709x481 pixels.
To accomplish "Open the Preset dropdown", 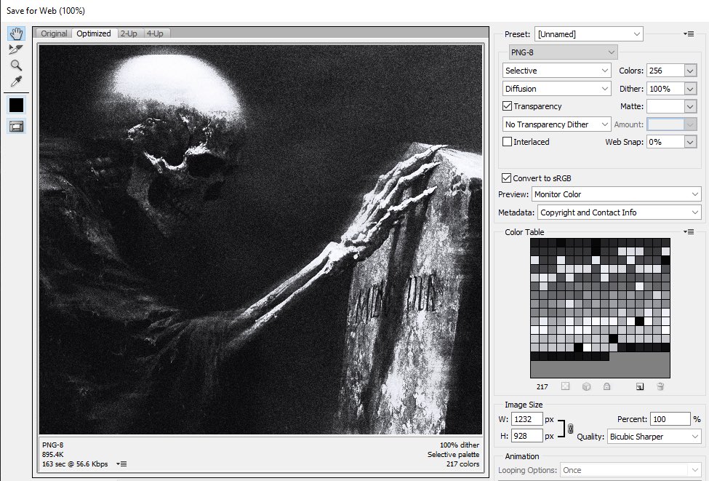I will [589, 34].
